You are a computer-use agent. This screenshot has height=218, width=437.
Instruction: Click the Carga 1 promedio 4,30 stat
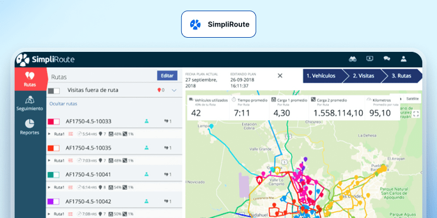[289, 108]
